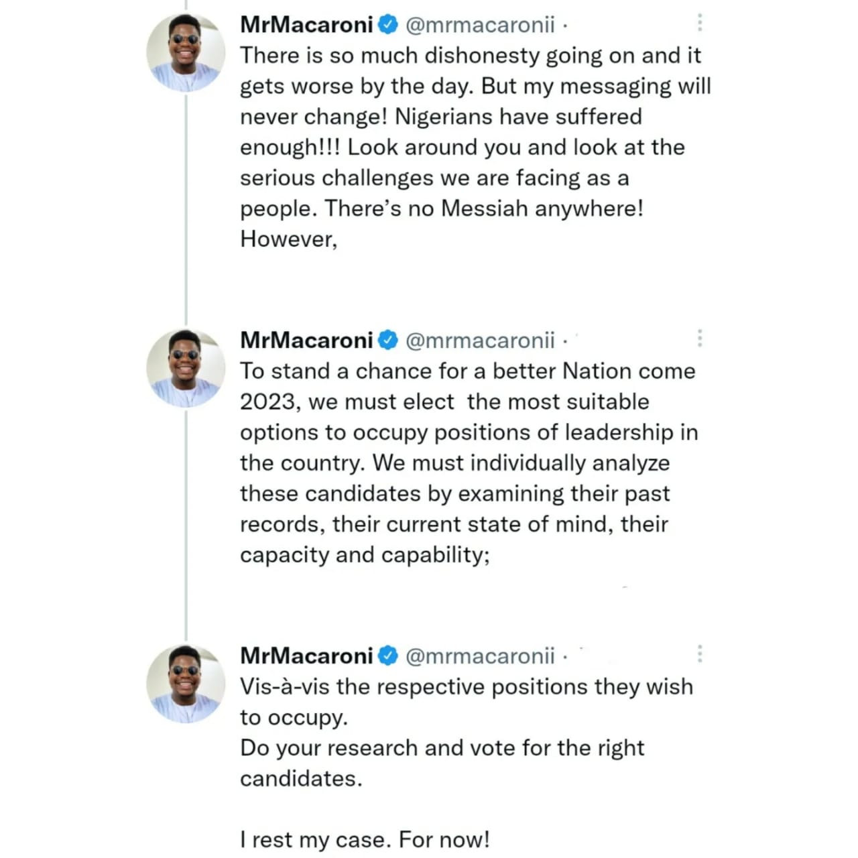Click verified badge on the third tweet

pyautogui.click(x=389, y=656)
